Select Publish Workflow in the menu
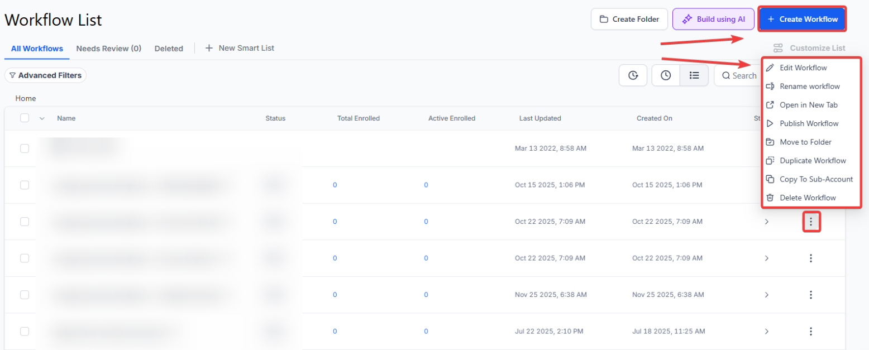Screen dimensions: 869x350 (x=809, y=123)
